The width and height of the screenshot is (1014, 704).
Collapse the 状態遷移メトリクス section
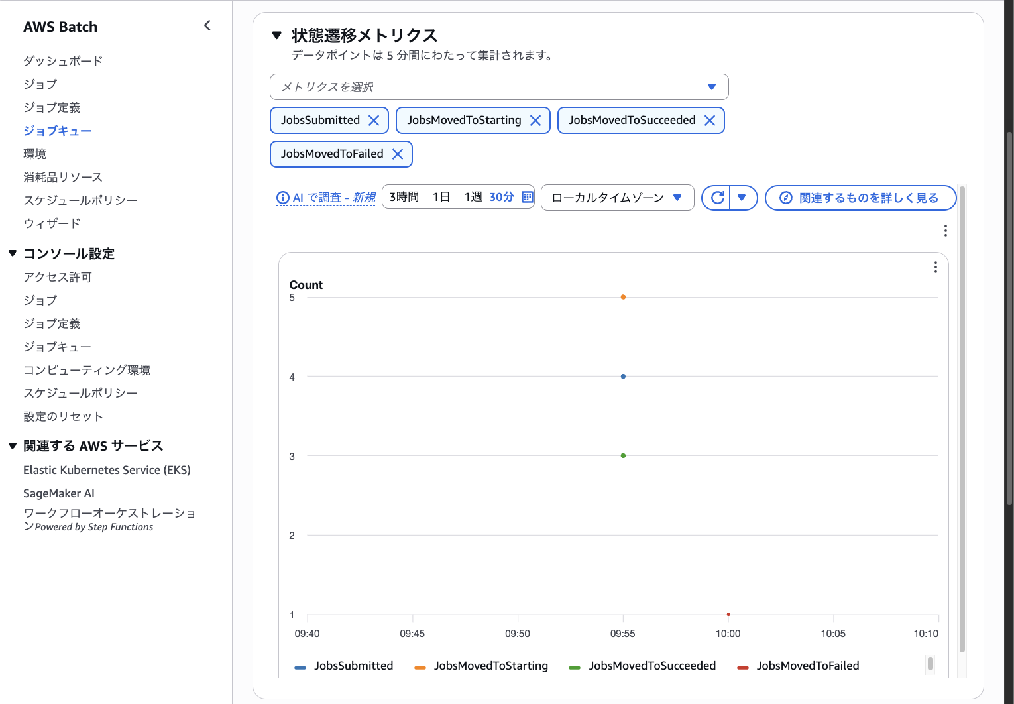[x=277, y=35]
